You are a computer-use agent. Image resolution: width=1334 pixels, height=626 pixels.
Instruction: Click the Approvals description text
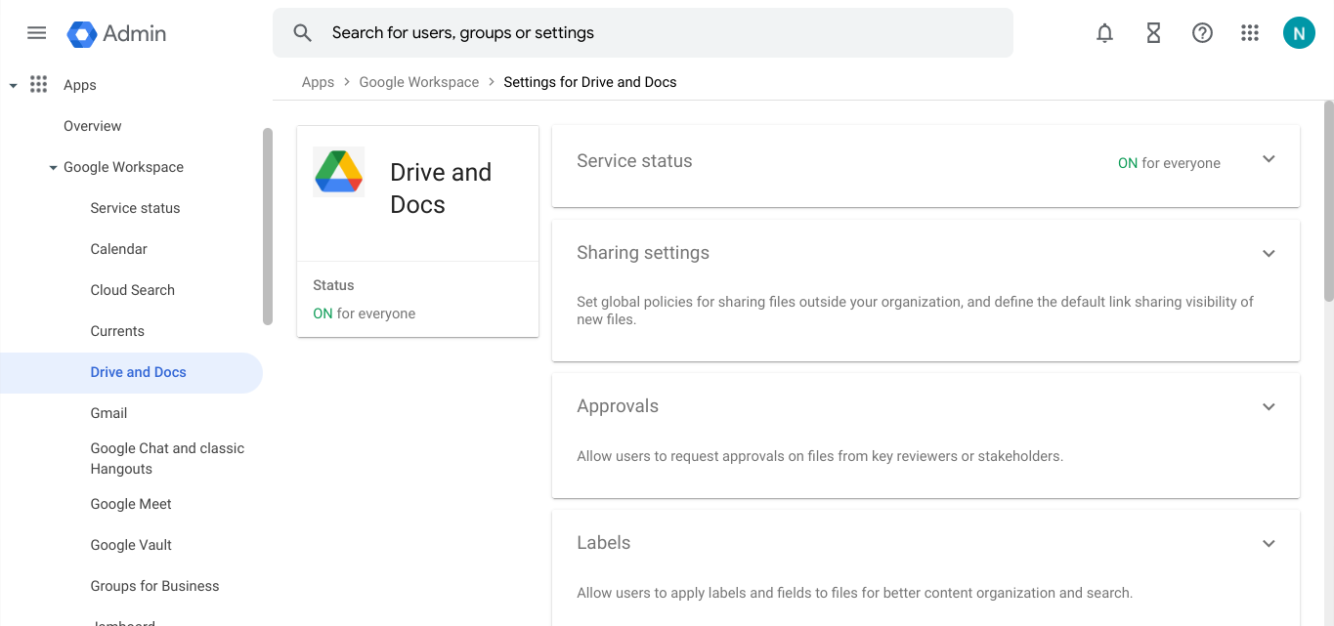click(x=820, y=456)
